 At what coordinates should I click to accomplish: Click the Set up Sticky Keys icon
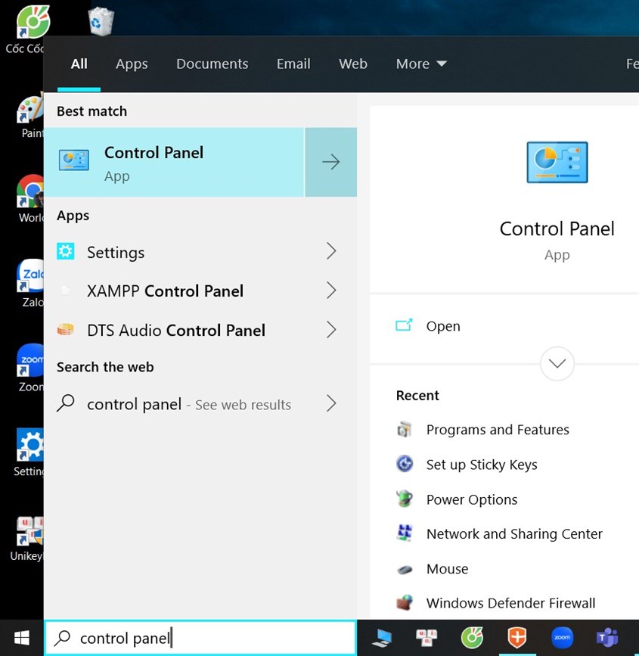pyautogui.click(x=405, y=464)
